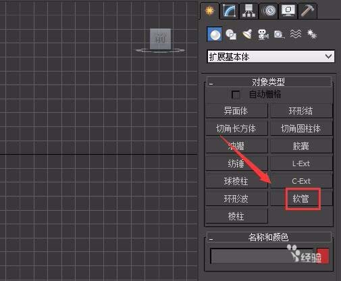Select the Systems category icon
The image size is (341, 281).
tap(312, 34)
